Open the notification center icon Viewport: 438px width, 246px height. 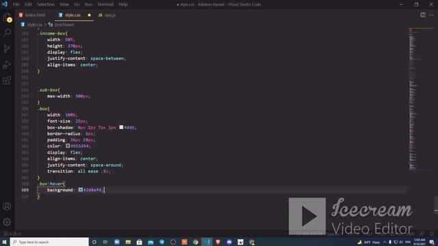click(x=432, y=242)
